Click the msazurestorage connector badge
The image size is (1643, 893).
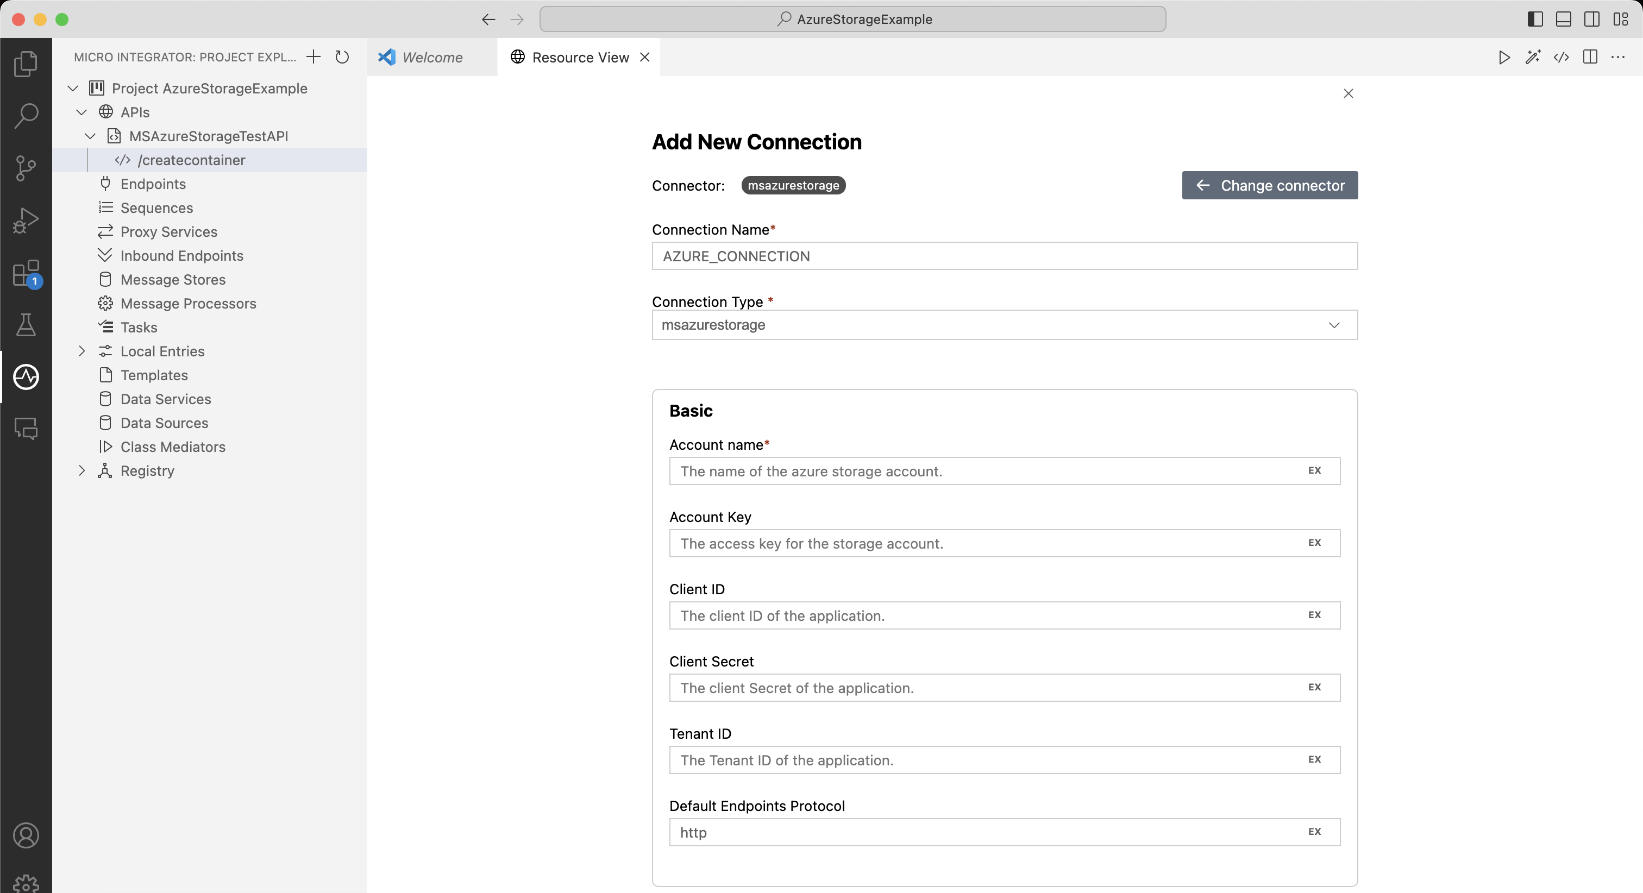[793, 186]
